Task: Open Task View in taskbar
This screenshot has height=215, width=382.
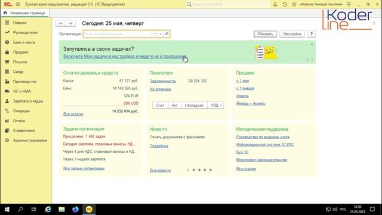Action: point(34,209)
